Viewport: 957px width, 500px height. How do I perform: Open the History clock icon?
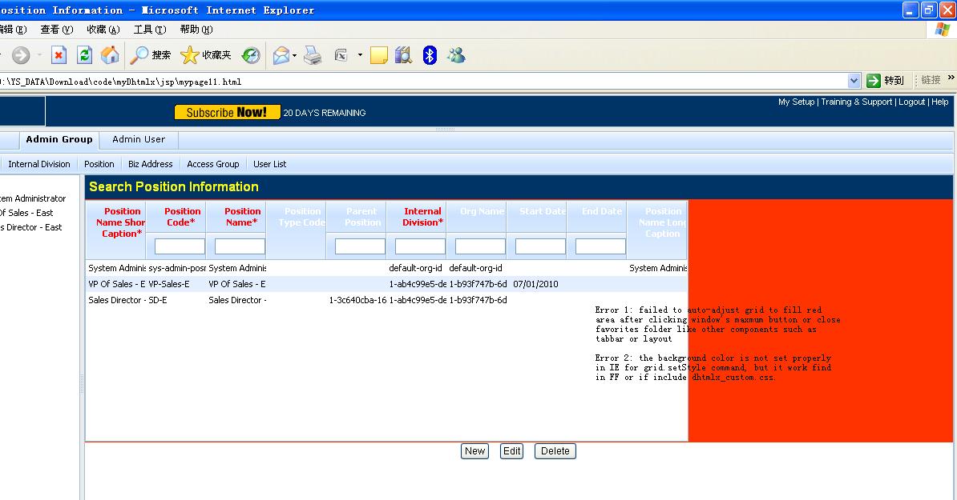tap(251, 55)
